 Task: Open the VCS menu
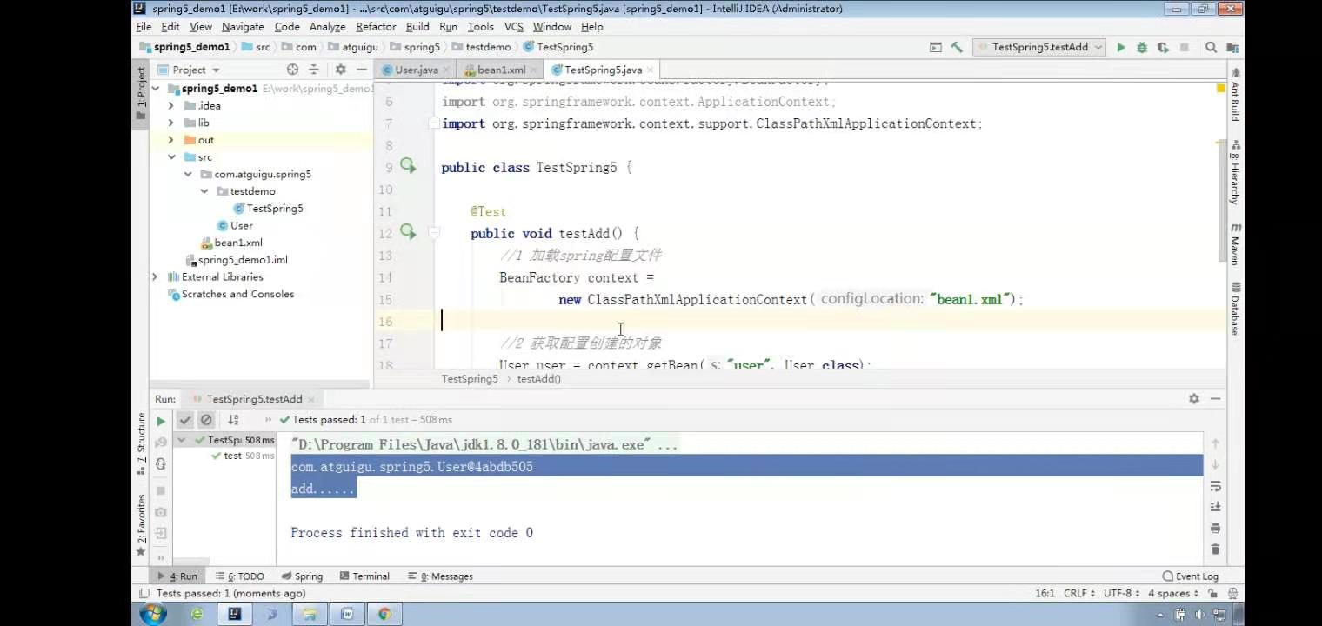click(x=514, y=27)
